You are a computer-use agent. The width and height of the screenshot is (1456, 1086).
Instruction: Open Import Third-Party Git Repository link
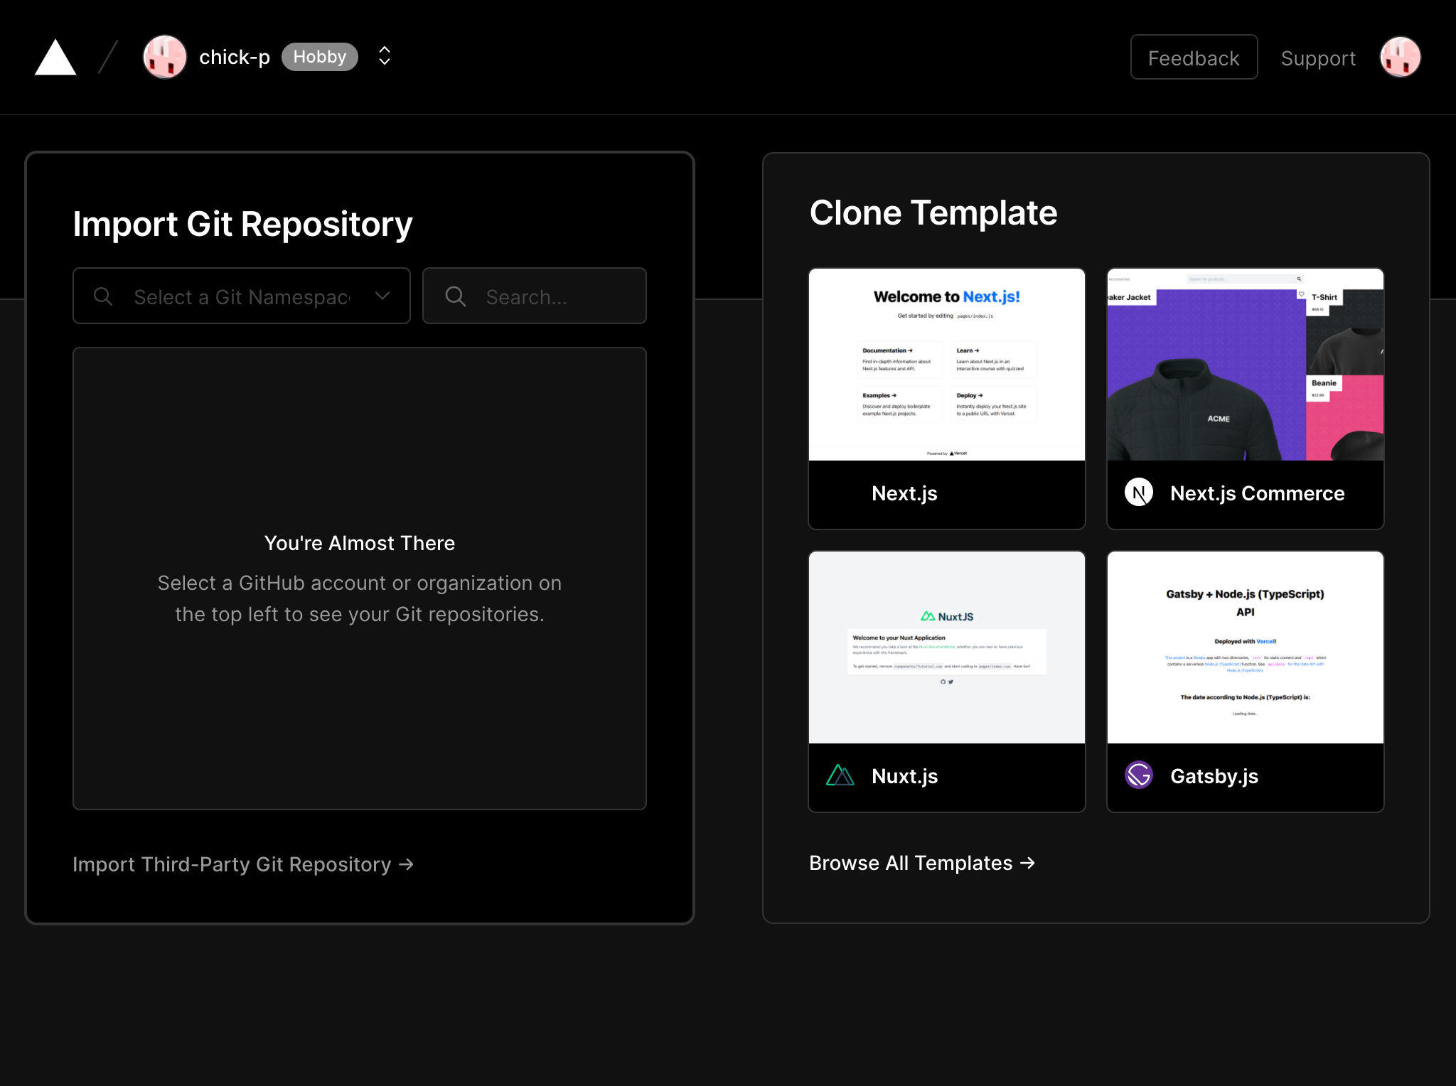coord(243,864)
